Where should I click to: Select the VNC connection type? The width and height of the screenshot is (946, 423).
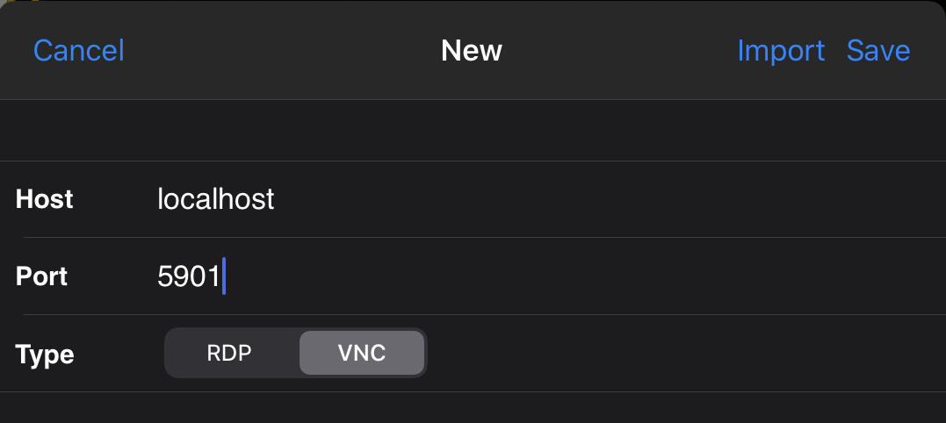click(x=362, y=353)
